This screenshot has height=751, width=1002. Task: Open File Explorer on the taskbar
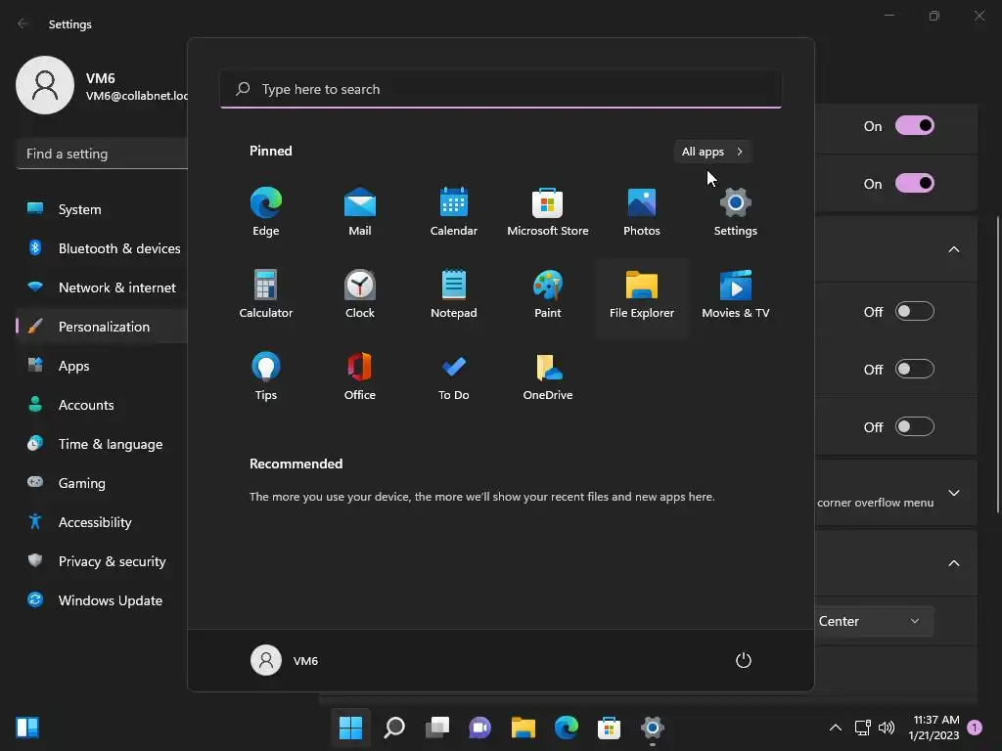click(524, 728)
